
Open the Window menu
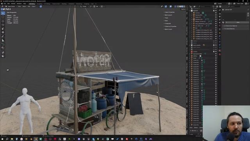(19, 4)
